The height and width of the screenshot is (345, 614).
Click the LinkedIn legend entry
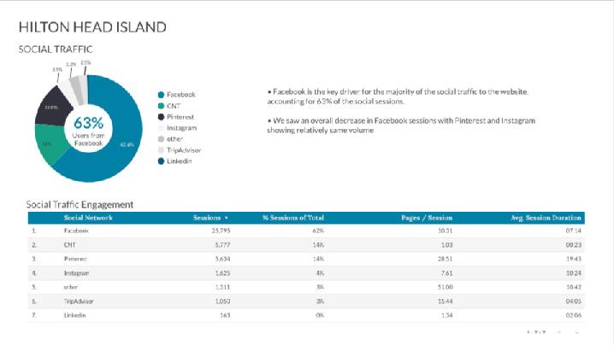[174, 161]
